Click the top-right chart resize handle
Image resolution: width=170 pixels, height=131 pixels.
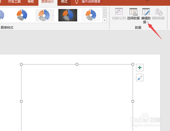click(133, 64)
